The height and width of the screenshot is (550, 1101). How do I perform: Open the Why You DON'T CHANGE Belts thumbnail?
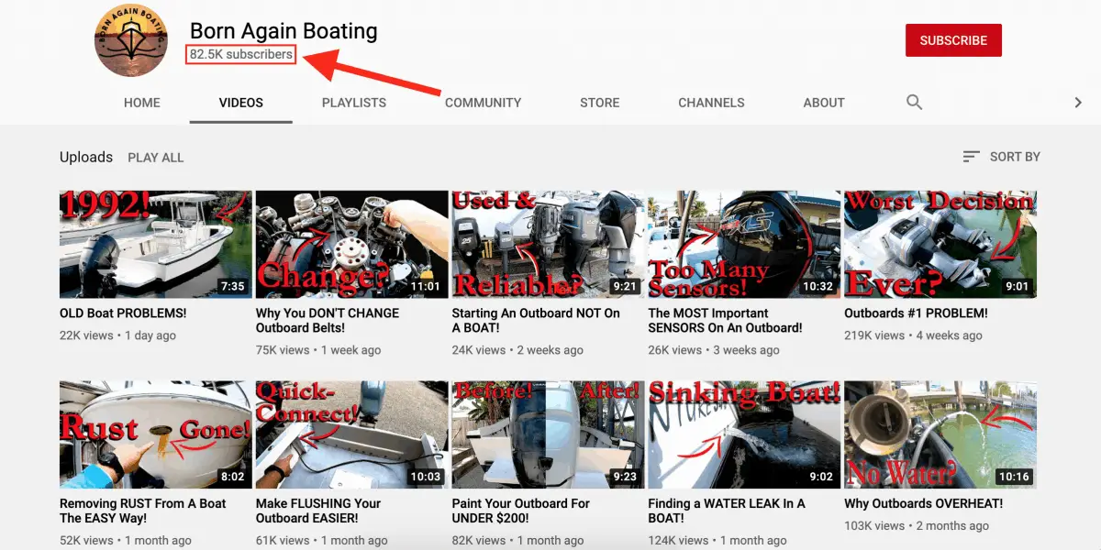[352, 244]
